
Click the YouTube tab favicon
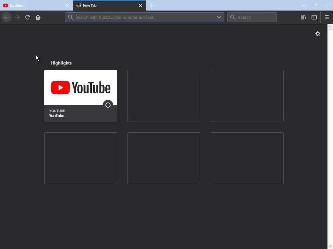6,6
